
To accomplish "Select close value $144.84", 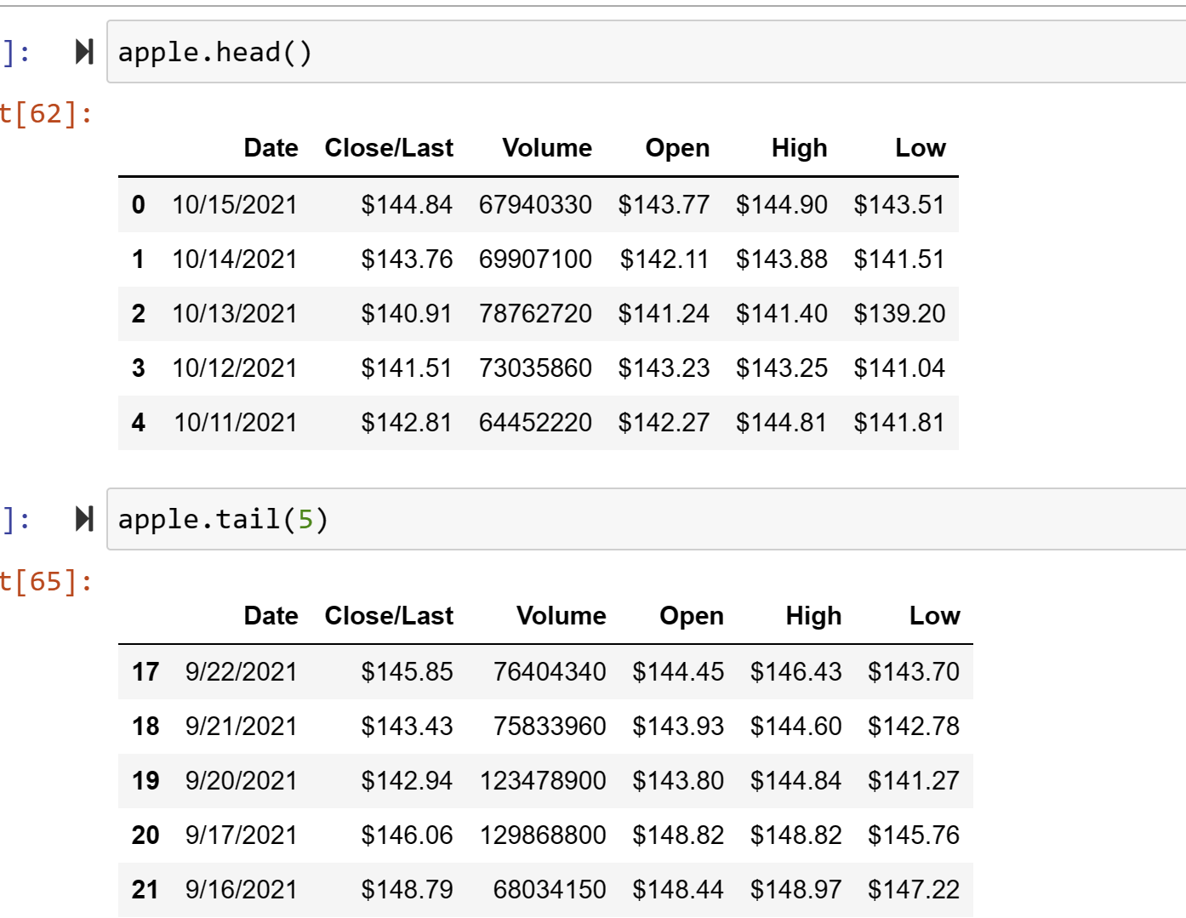I will tap(407, 205).
